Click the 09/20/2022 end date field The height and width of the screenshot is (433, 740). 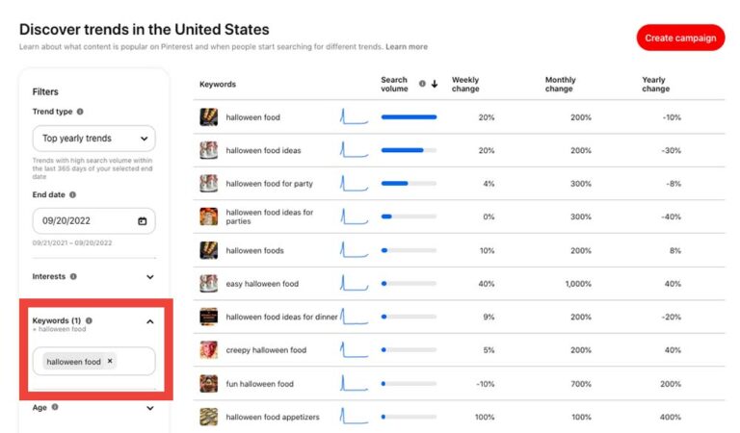(x=93, y=221)
